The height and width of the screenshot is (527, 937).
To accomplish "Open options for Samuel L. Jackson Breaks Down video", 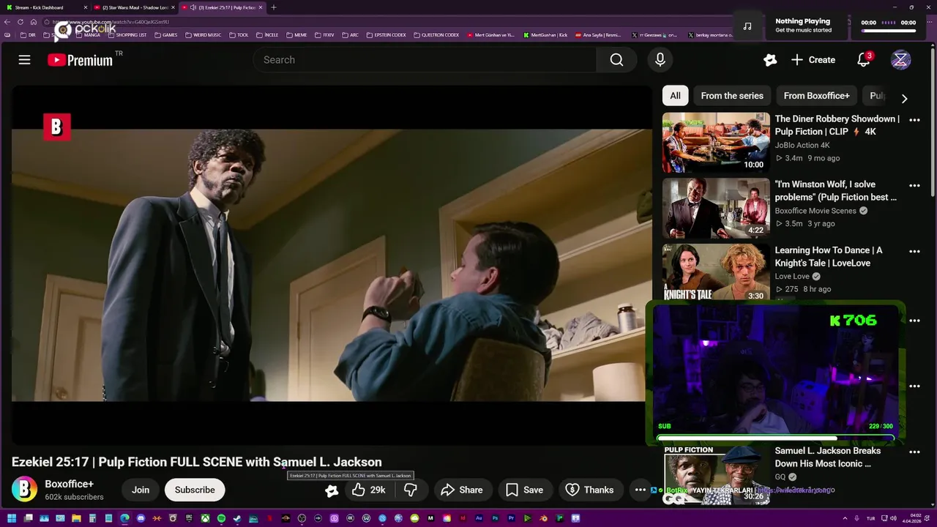I will click(x=914, y=452).
